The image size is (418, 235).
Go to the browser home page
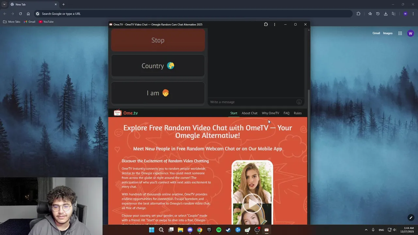[x=28, y=14]
